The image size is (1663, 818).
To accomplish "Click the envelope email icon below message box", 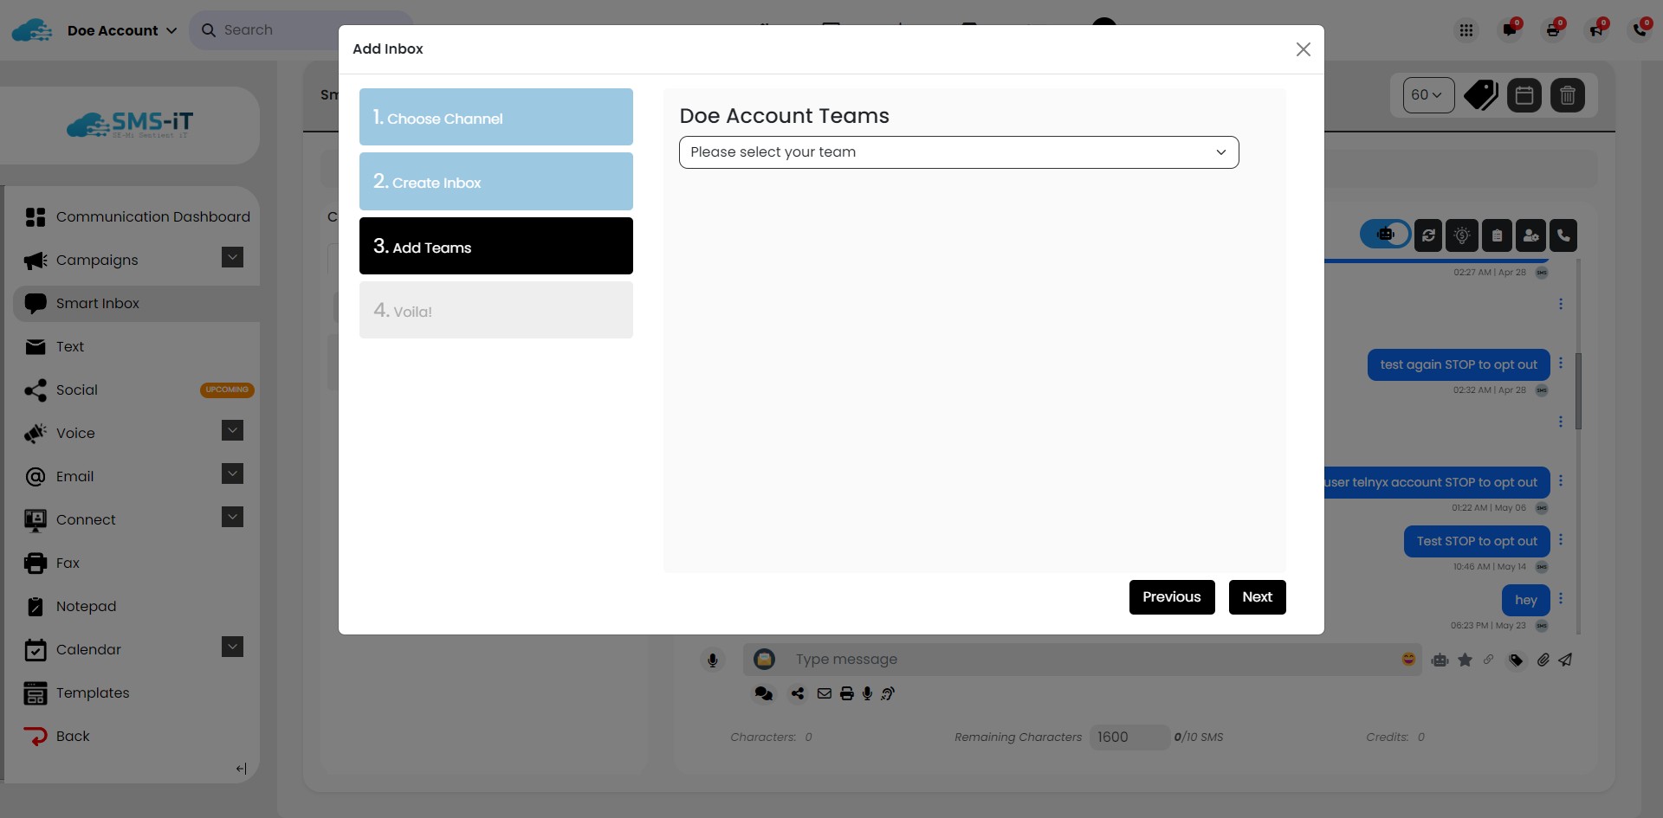I will pos(824,693).
